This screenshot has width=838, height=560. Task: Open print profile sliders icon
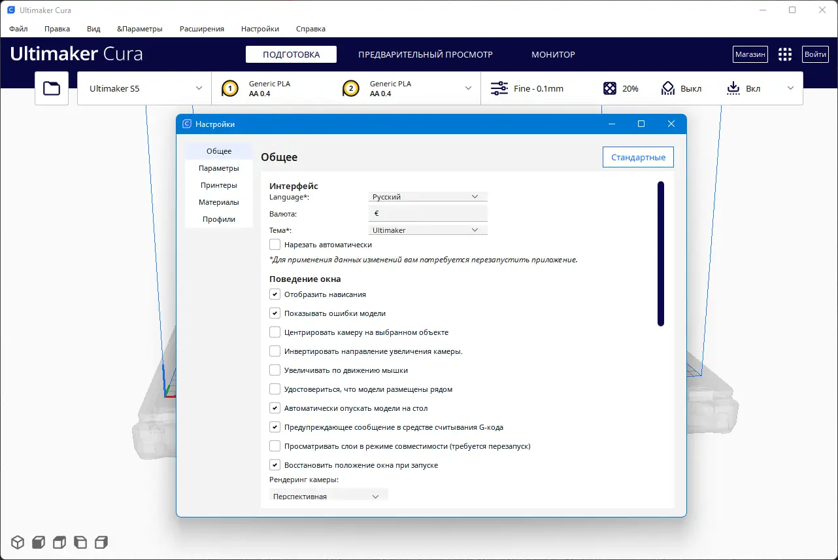click(x=499, y=88)
